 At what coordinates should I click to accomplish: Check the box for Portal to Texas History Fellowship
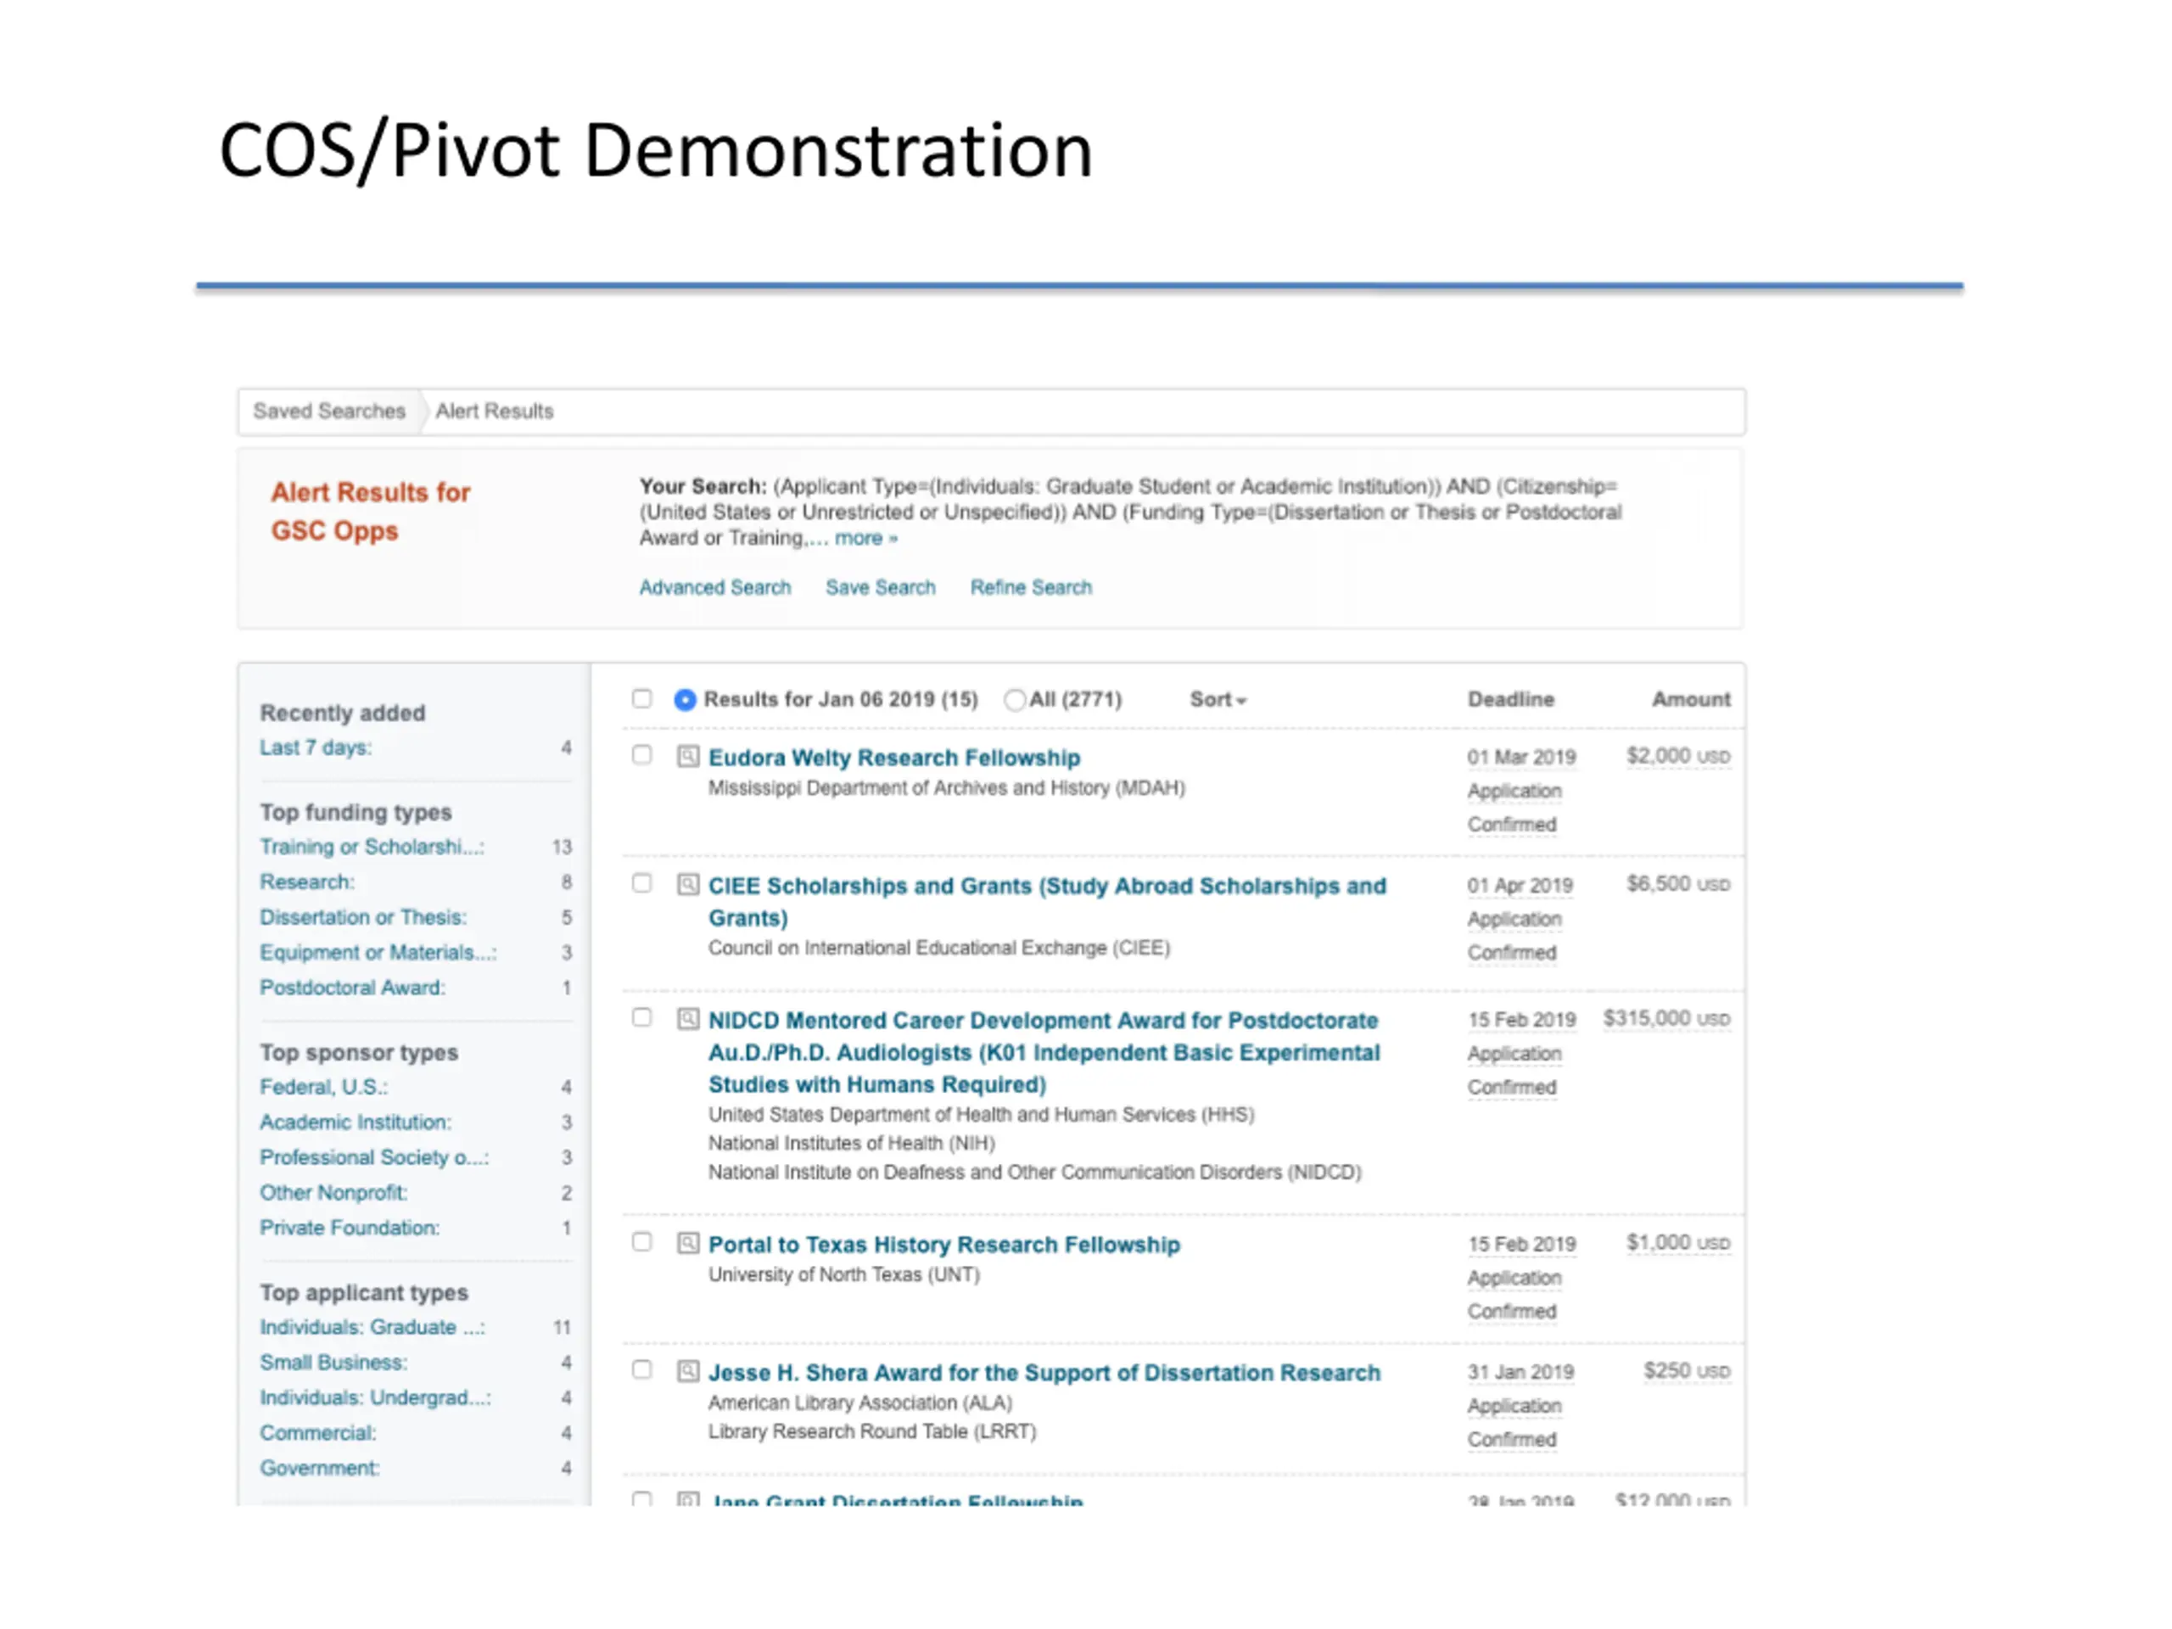click(x=642, y=1242)
